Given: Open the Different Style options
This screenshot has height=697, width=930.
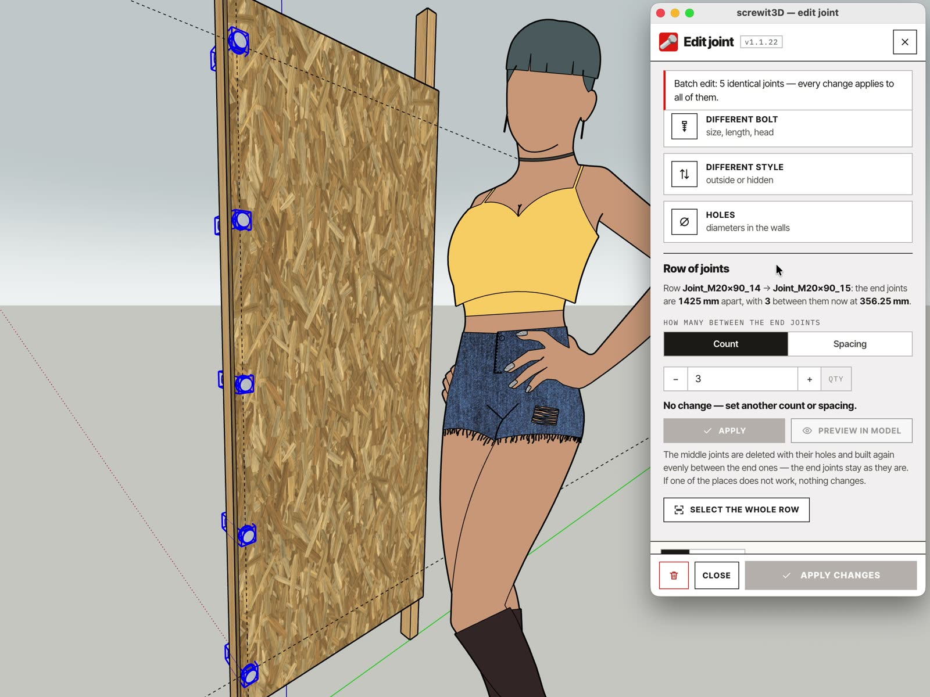Looking at the screenshot, I should (788, 174).
